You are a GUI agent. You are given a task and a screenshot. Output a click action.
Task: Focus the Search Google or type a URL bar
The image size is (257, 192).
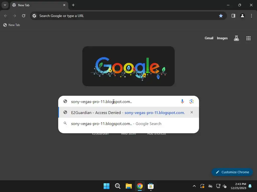[128, 16]
